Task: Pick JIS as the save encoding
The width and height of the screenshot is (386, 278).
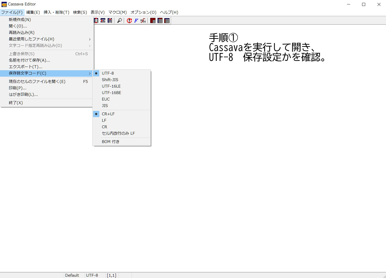Action: pyautogui.click(x=122, y=106)
